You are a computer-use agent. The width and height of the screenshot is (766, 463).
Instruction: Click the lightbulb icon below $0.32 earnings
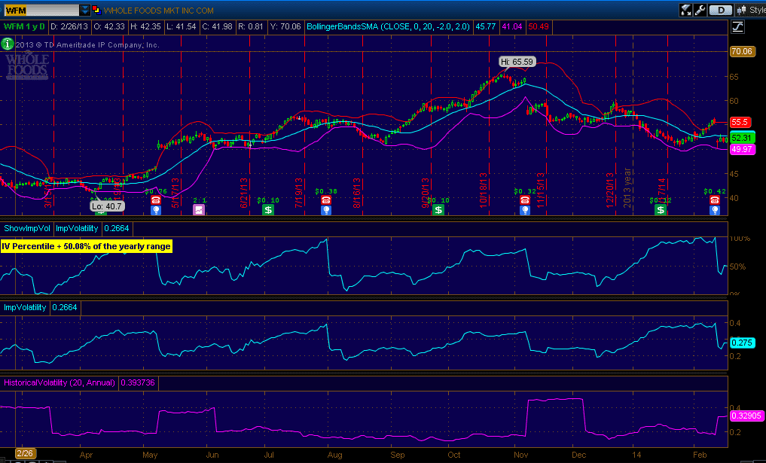(x=525, y=210)
